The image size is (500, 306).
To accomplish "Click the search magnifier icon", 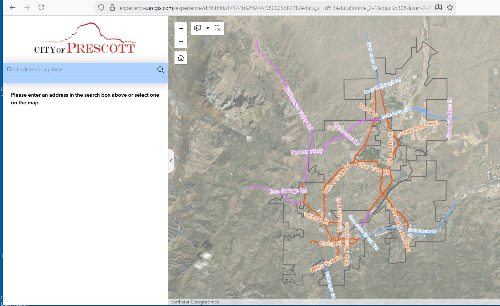I will [x=161, y=70].
